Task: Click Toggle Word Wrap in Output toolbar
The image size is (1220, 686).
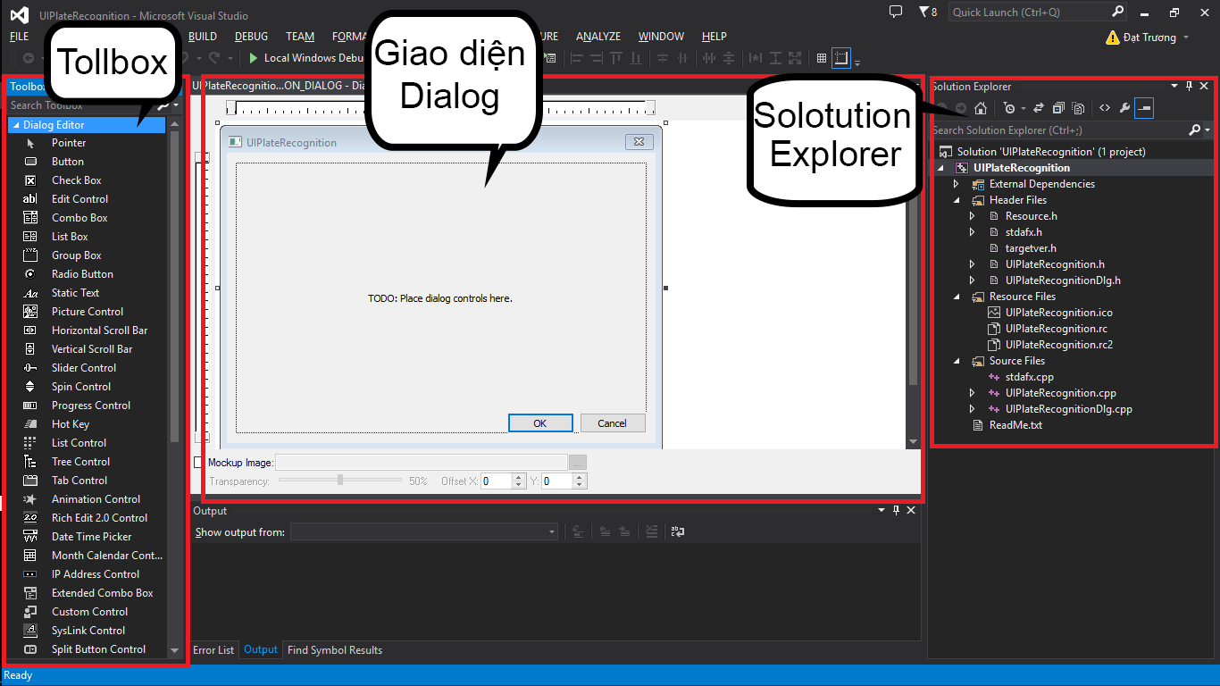Action: (678, 531)
